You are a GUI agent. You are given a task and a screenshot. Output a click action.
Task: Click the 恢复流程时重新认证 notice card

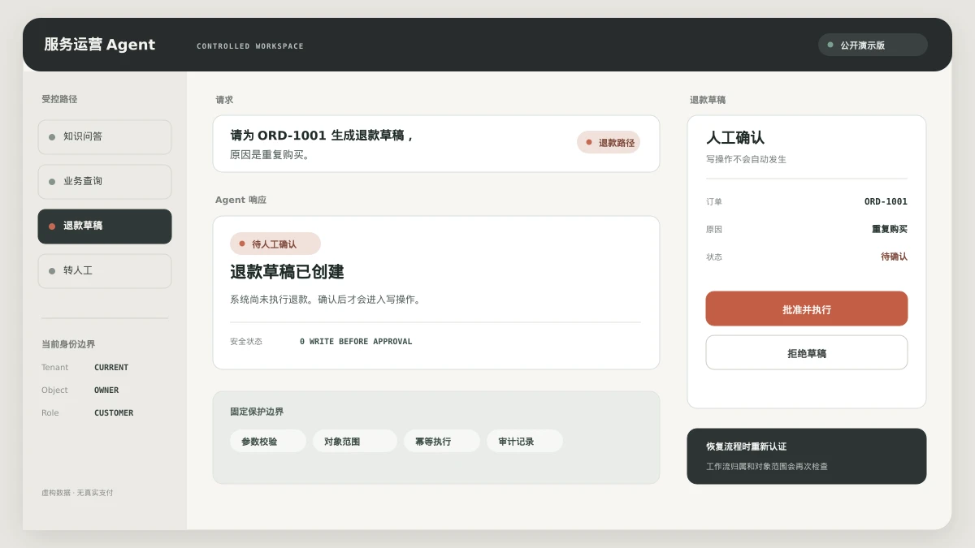[806, 456]
